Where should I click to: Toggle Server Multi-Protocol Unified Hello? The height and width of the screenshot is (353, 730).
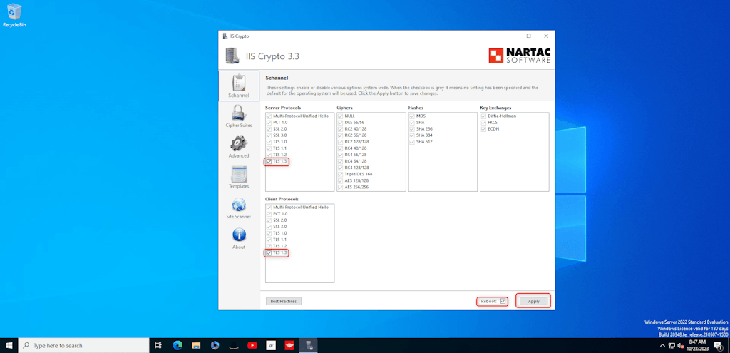(269, 116)
